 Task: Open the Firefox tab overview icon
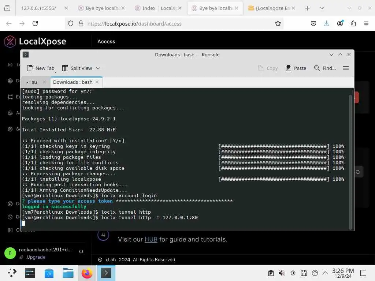tap(7, 8)
